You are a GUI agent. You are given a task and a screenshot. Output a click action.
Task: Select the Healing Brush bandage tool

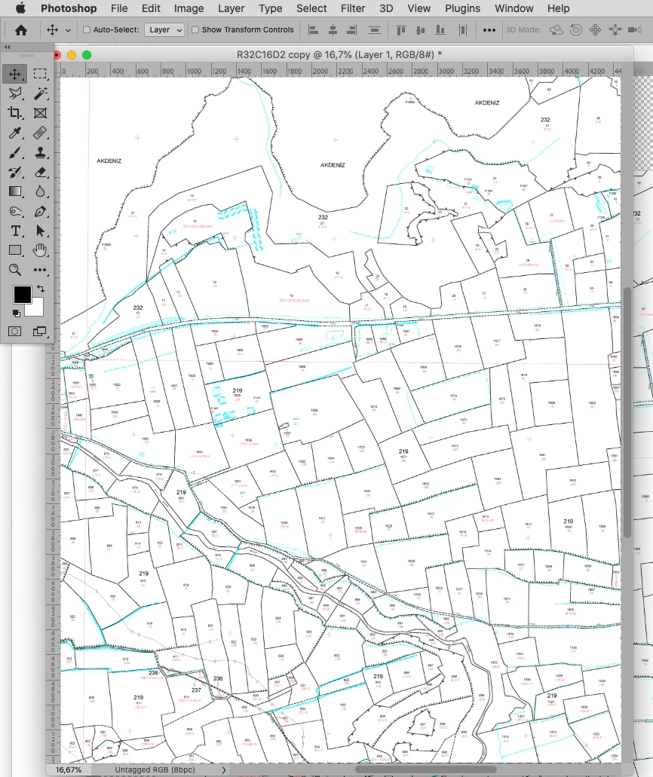[x=40, y=133]
